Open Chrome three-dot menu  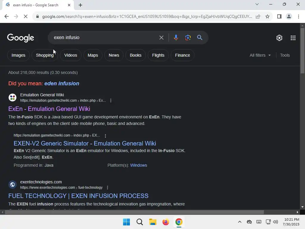298,17
